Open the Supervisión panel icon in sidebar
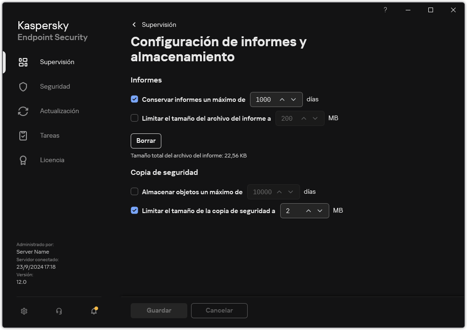Screen dimensions: 467x330 (23, 62)
